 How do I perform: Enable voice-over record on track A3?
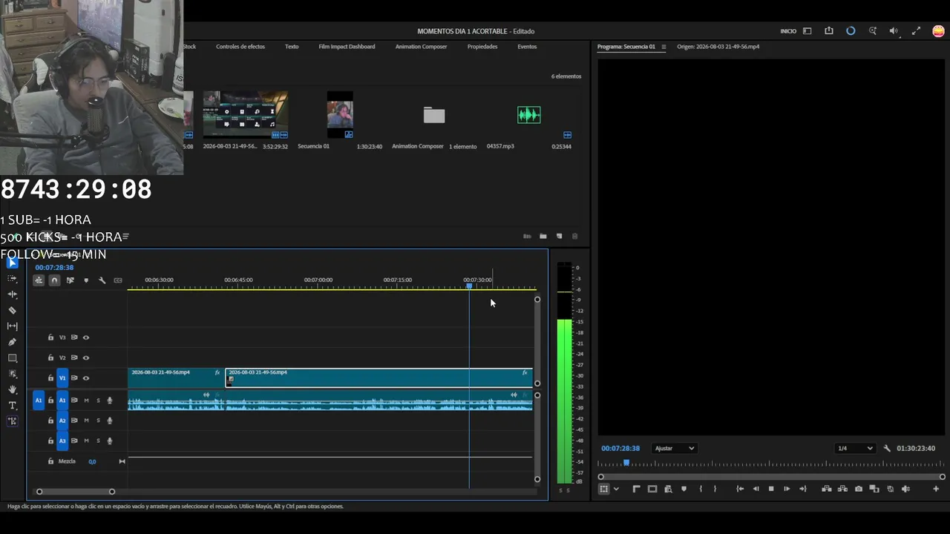[110, 441]
